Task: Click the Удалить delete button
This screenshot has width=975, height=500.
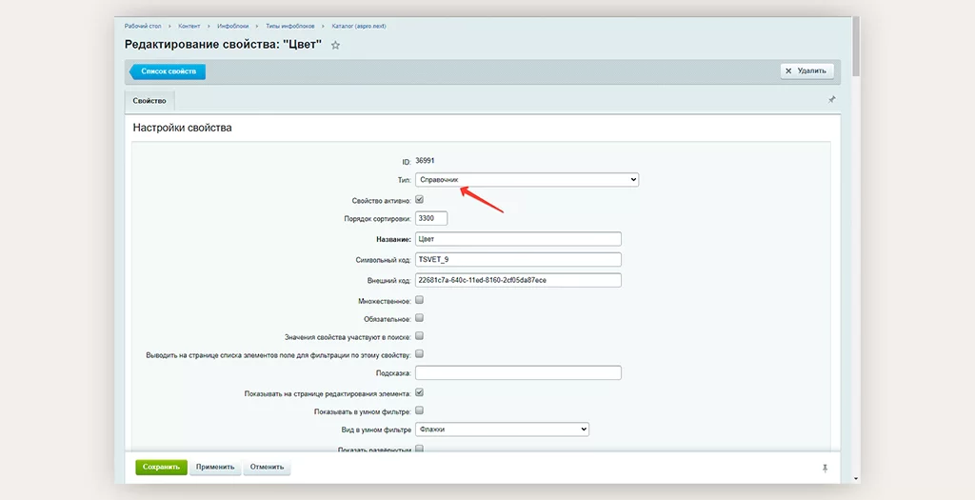Action: tap(807, 70)
